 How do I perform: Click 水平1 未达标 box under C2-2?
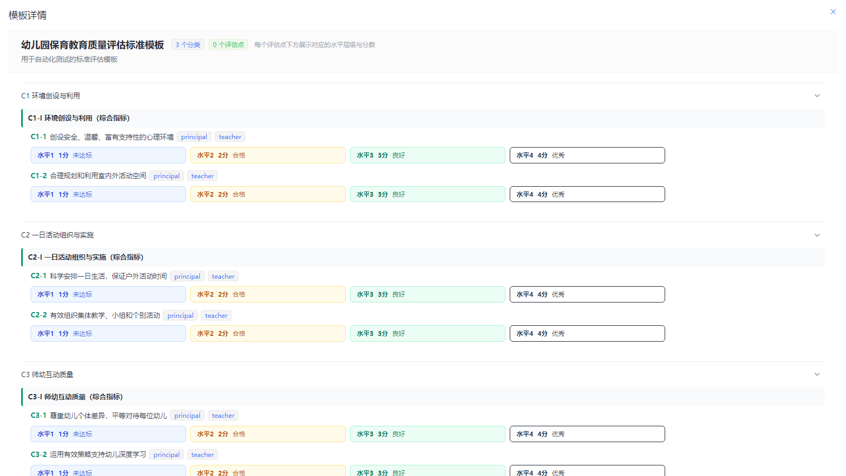tap(108, 334)
